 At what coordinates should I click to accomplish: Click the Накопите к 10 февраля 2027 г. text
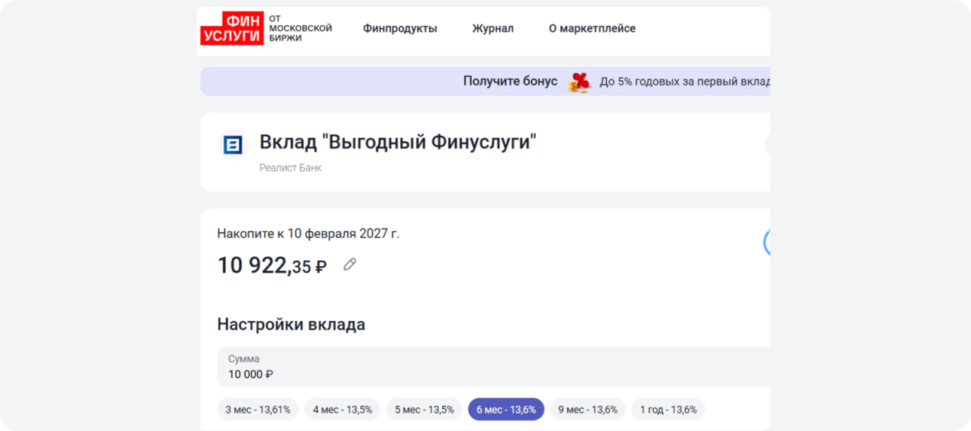pyautogui.click(x=308, y=233)
